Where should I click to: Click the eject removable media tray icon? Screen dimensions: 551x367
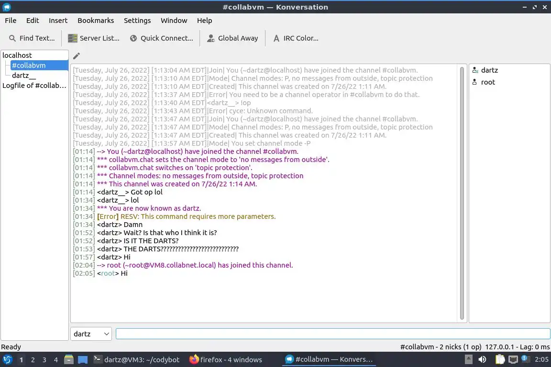point(468,359)
